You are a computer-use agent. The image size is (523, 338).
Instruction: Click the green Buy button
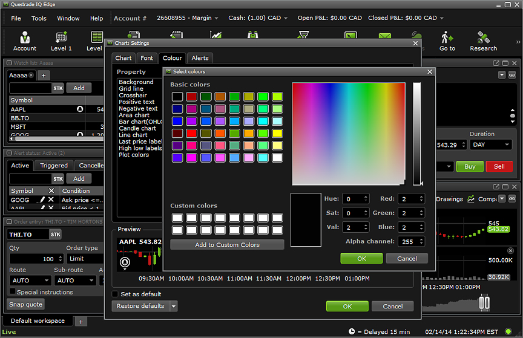pos(470,166)
